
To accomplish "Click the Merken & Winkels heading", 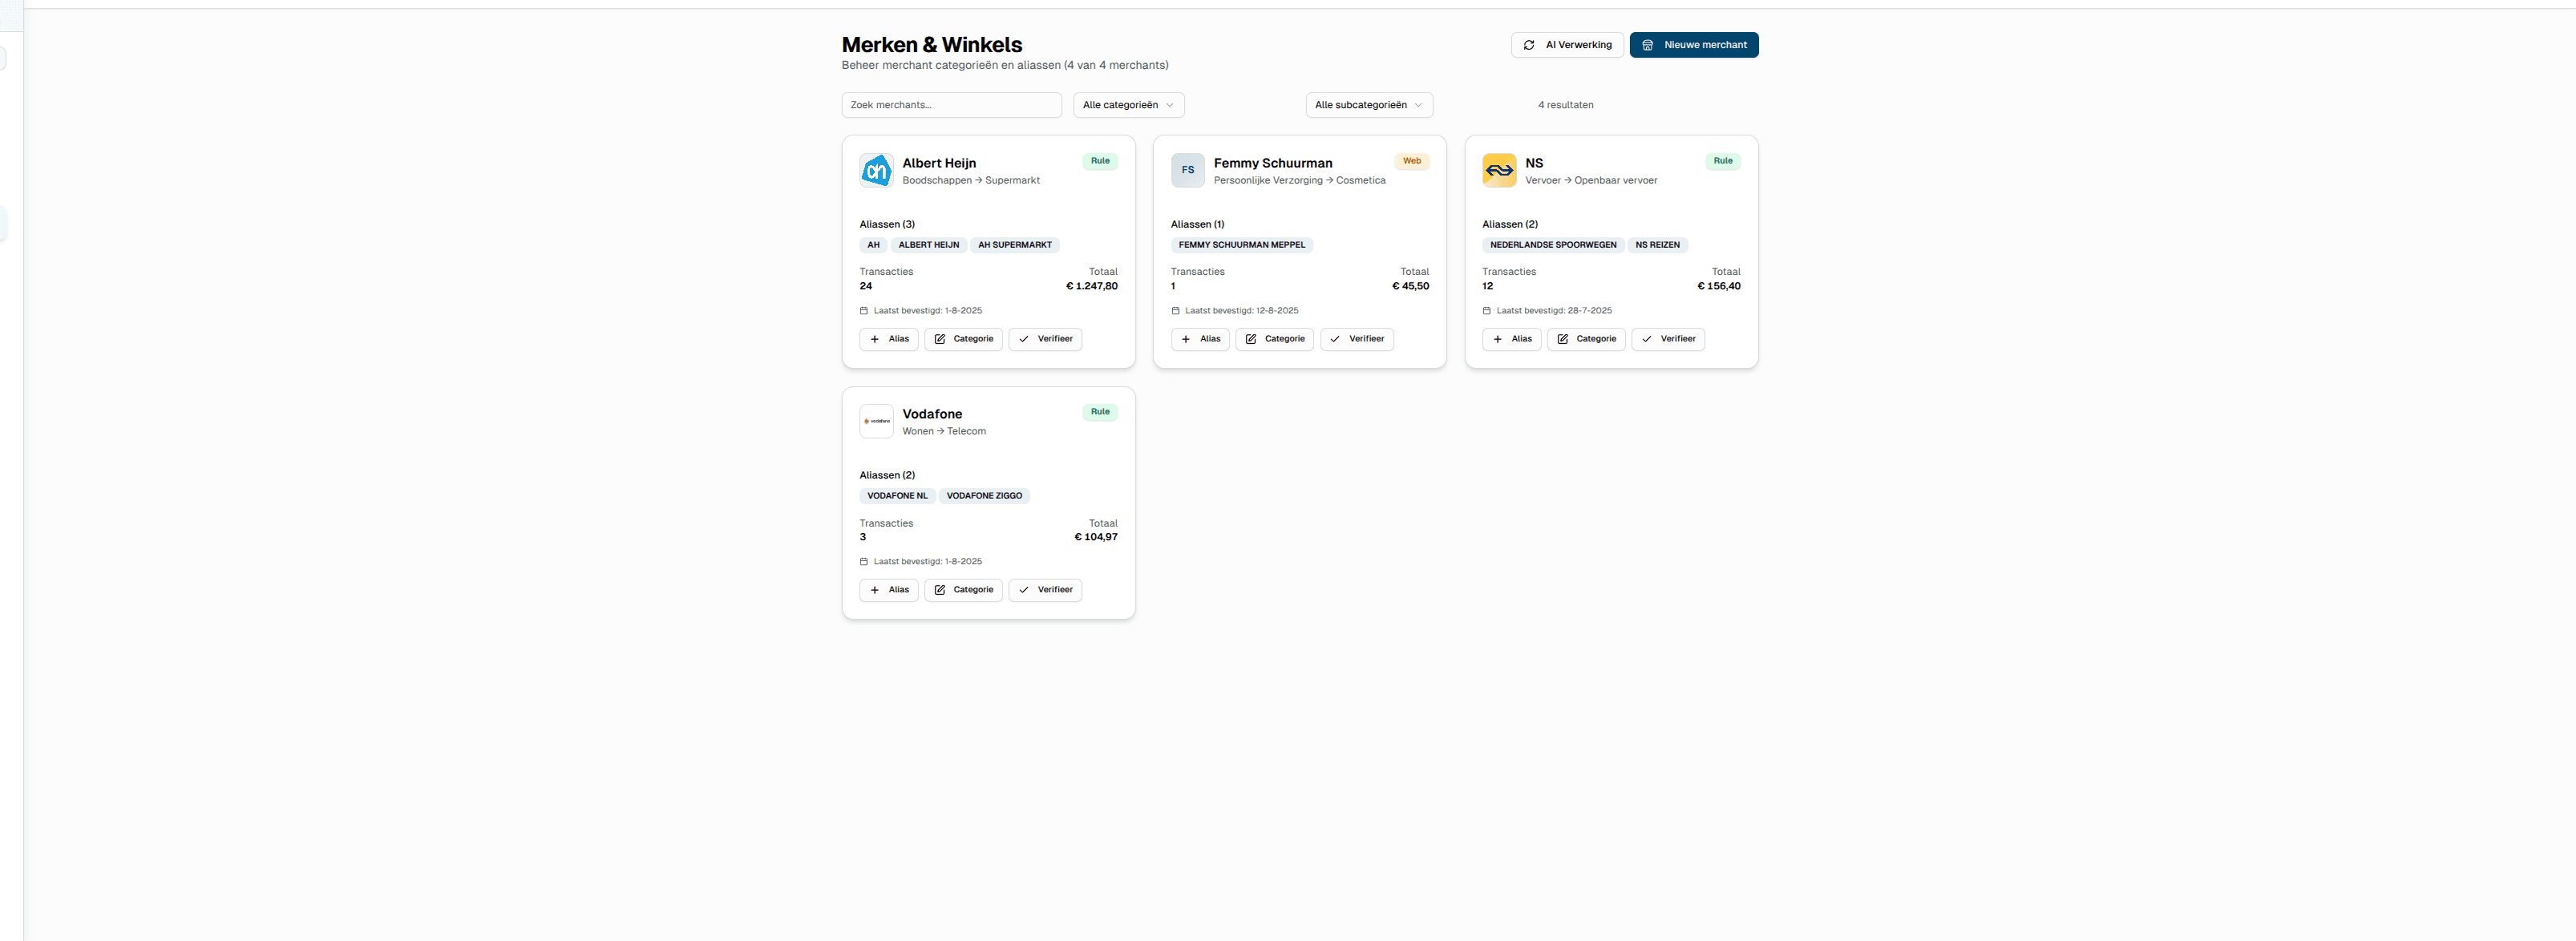I will point(931,45).
